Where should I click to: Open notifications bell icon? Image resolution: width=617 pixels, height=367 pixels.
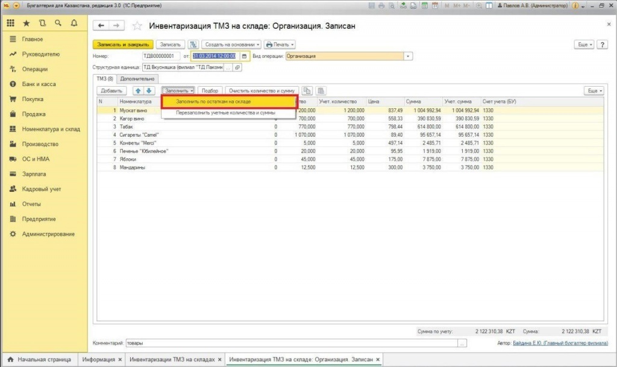pos(74,23)
